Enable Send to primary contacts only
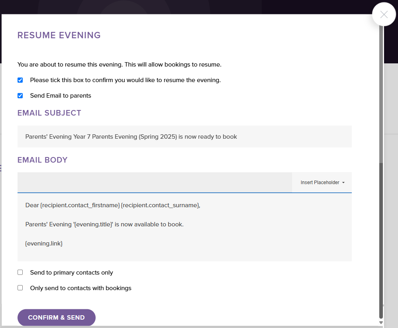398x328 pixels. pyautogui.click(x=20, y=272)
